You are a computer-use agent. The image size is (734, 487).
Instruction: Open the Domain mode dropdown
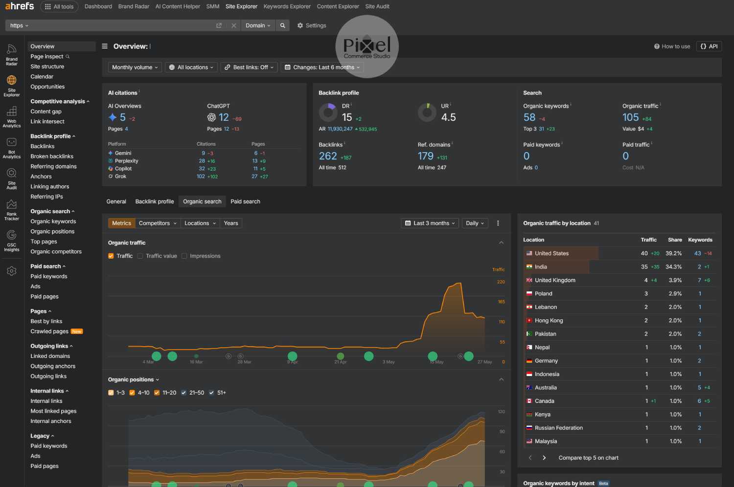pyautogui.click(x=258, y=25)
